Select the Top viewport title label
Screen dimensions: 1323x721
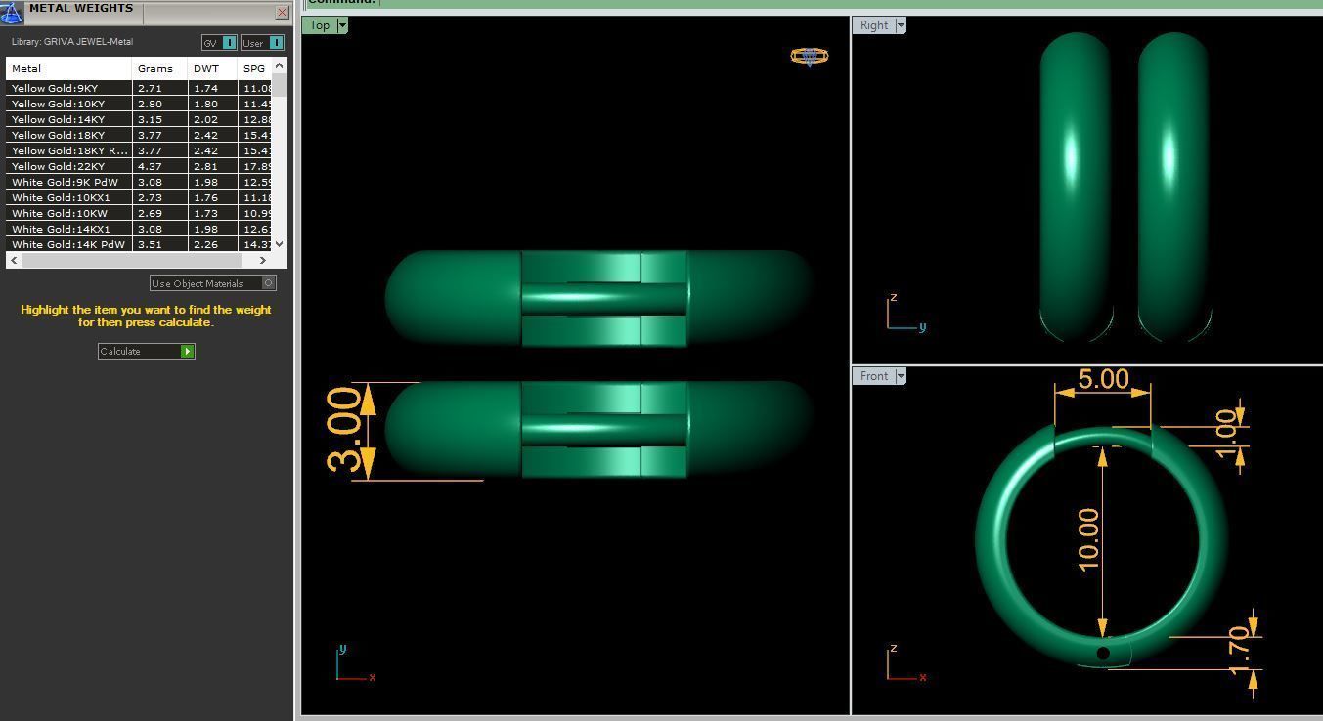320,25
